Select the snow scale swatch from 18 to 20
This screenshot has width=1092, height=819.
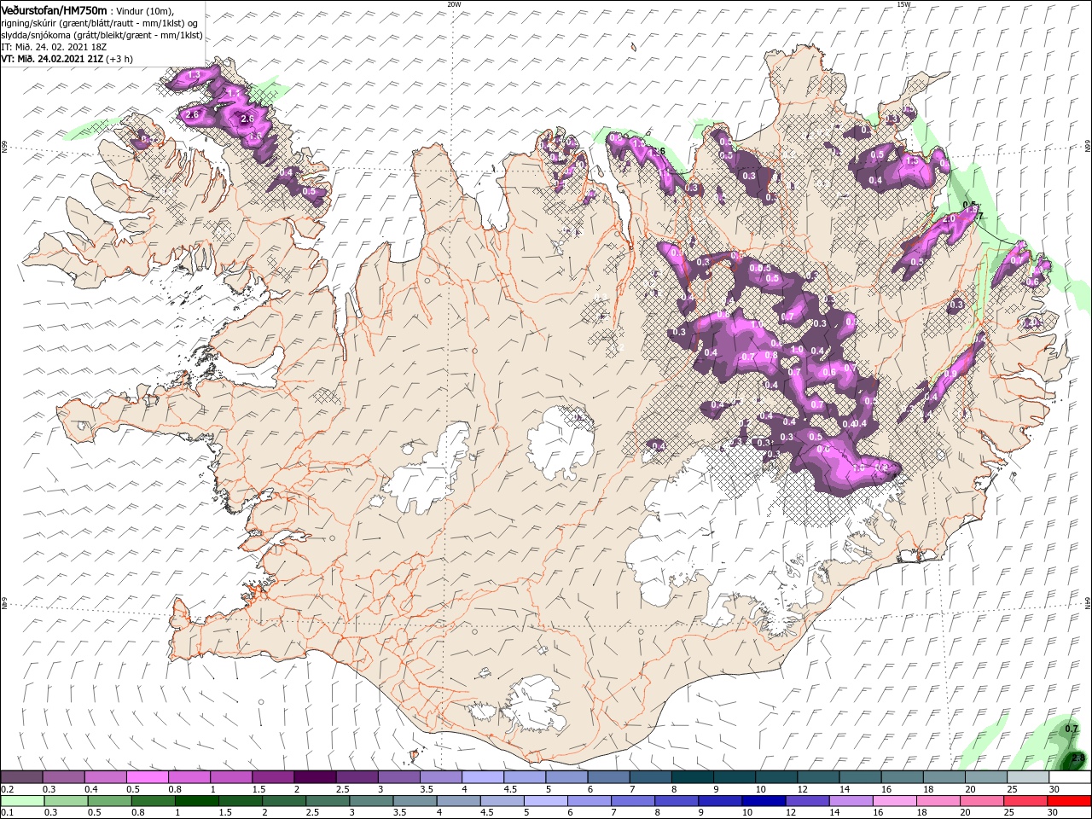(x=943, y=777)
